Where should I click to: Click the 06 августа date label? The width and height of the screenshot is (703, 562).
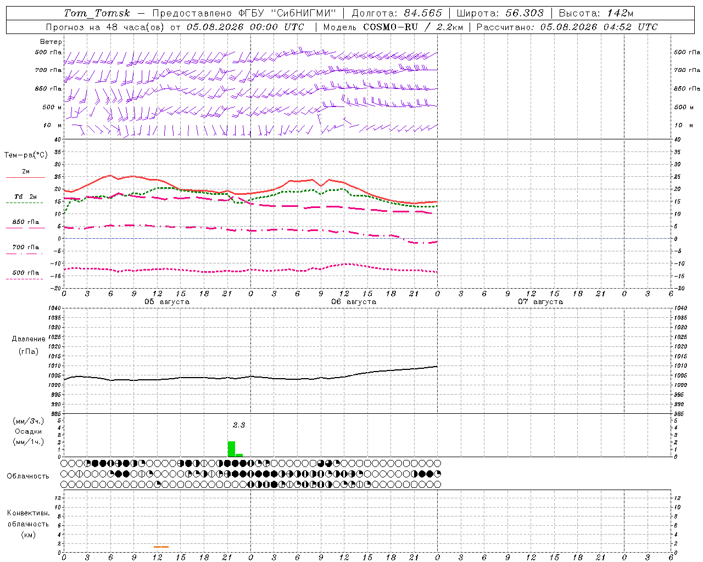pos(354,302)
